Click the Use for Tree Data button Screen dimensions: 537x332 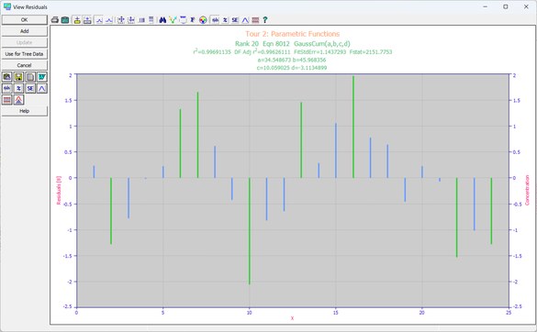tap(24, 54)
